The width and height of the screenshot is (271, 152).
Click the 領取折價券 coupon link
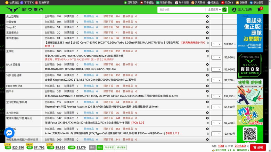[164, 2]
